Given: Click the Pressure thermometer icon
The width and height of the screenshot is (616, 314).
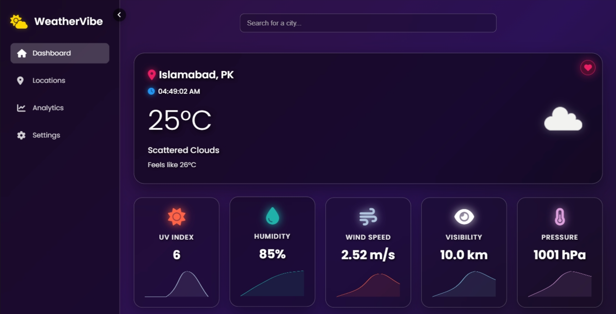Looking at the screenshot, I should coord(560,216).
